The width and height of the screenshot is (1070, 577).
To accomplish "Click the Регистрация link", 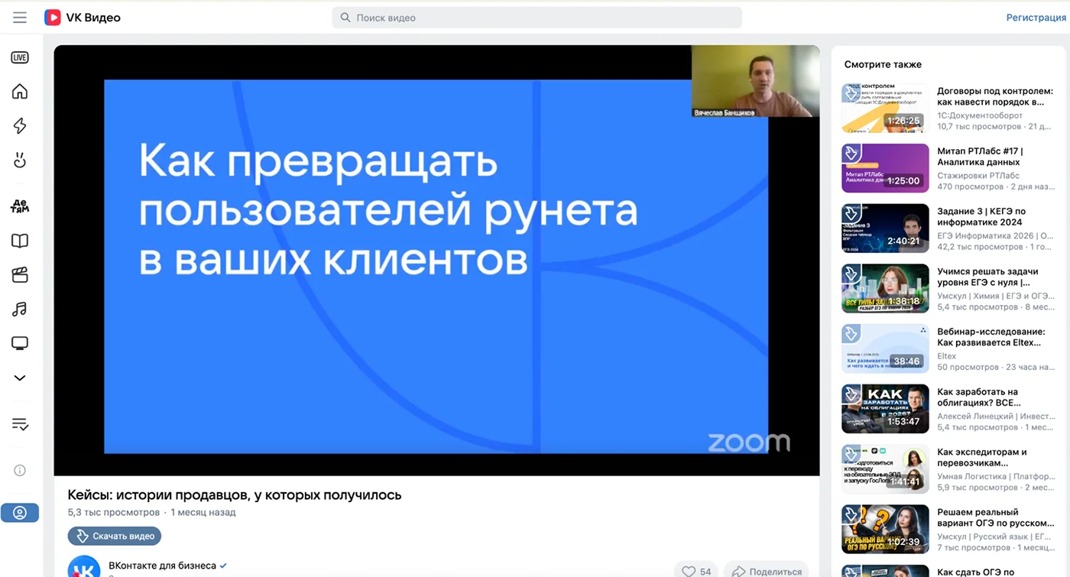I will tap(1036, 18).
